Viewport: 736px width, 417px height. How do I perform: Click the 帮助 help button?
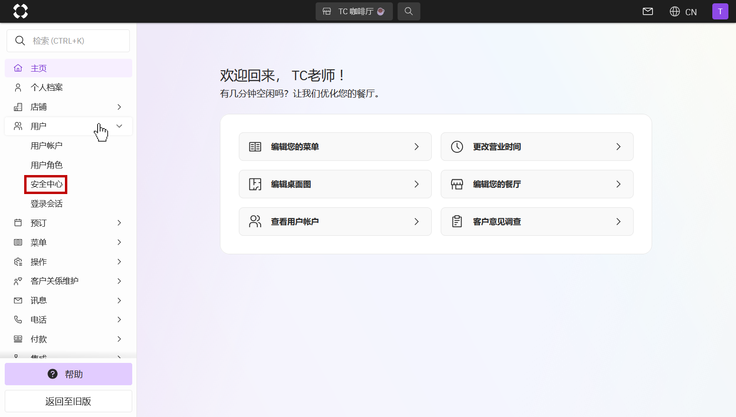pos(68,374)
